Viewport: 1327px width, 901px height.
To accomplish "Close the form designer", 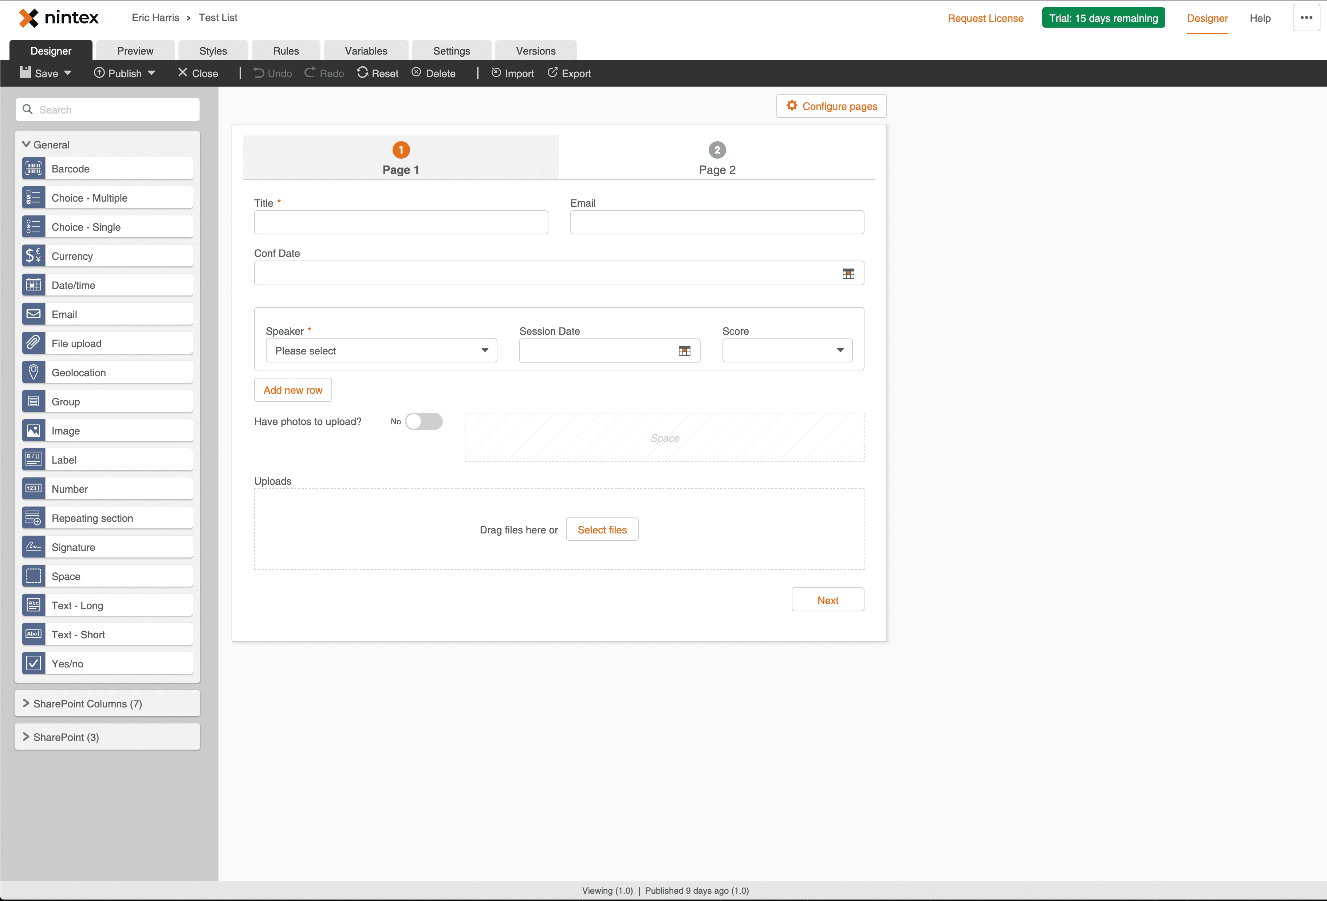I will pos(198,73).
